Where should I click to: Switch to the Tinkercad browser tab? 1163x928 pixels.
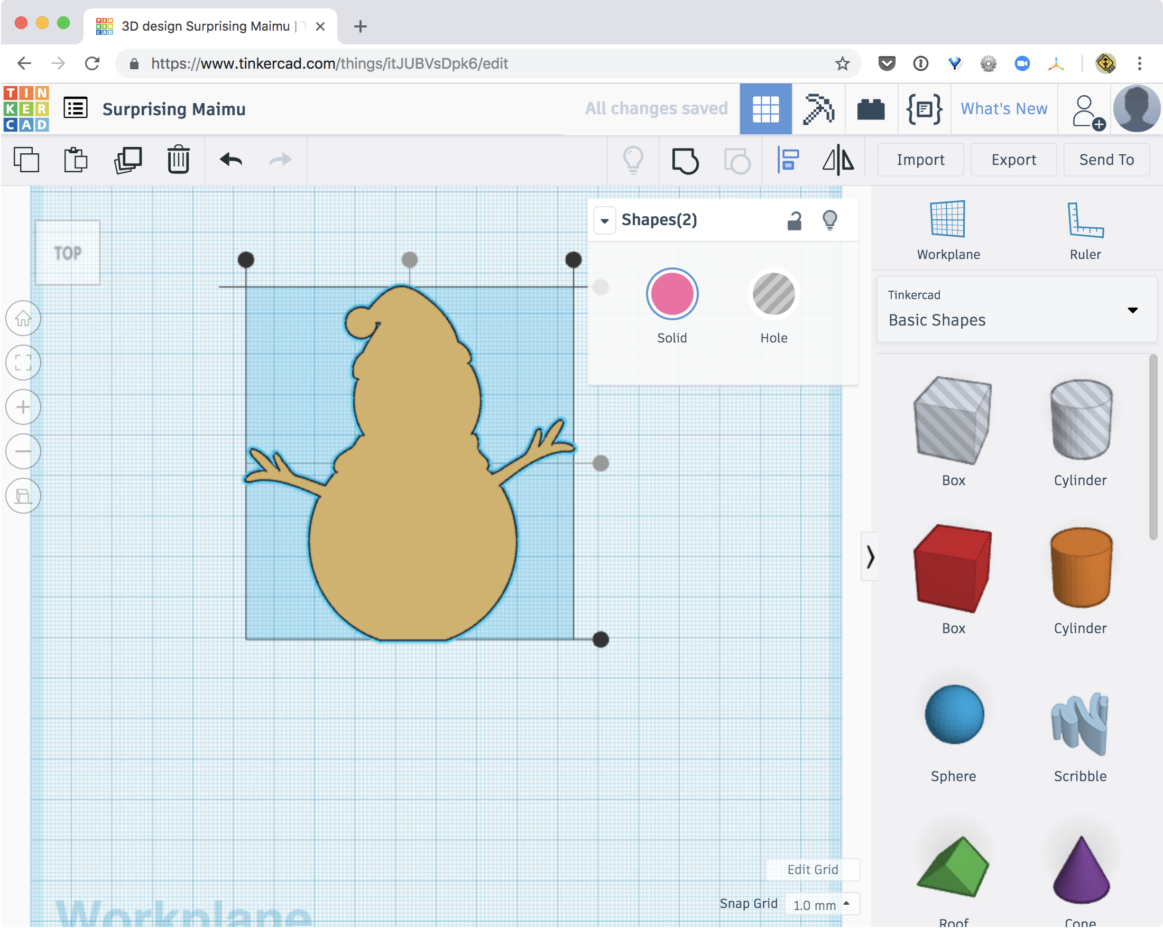click(205, 26)
